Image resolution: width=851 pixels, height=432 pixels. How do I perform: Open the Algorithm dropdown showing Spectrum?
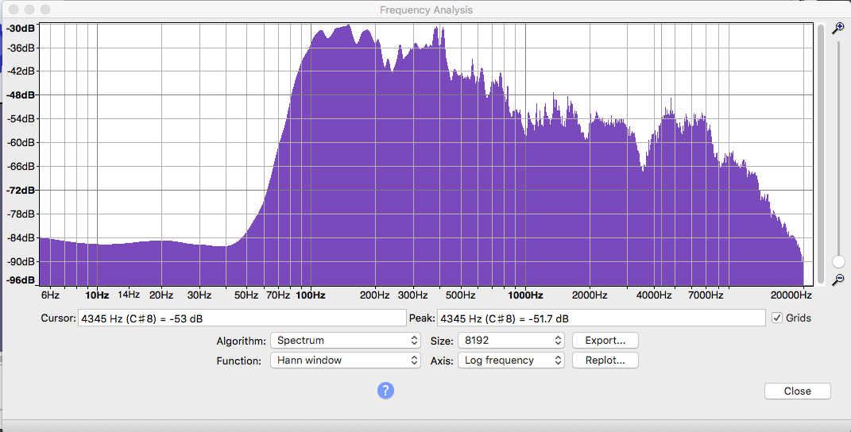click(x=346, y=341)
